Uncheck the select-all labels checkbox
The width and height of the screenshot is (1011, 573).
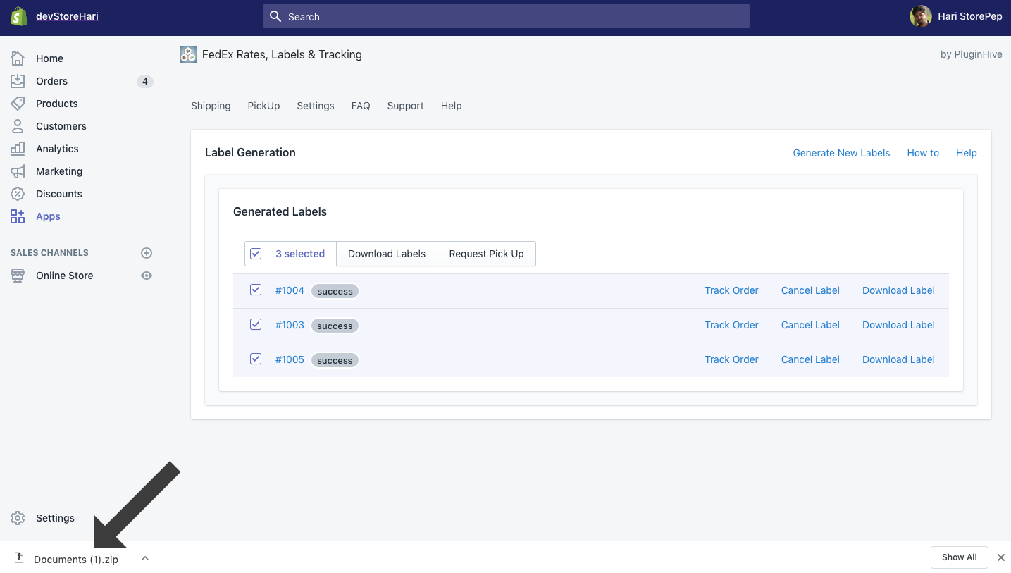tap(256, 254)
